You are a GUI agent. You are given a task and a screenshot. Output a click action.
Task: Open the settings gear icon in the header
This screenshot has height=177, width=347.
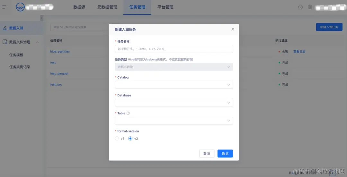click(x=310, y=7)
